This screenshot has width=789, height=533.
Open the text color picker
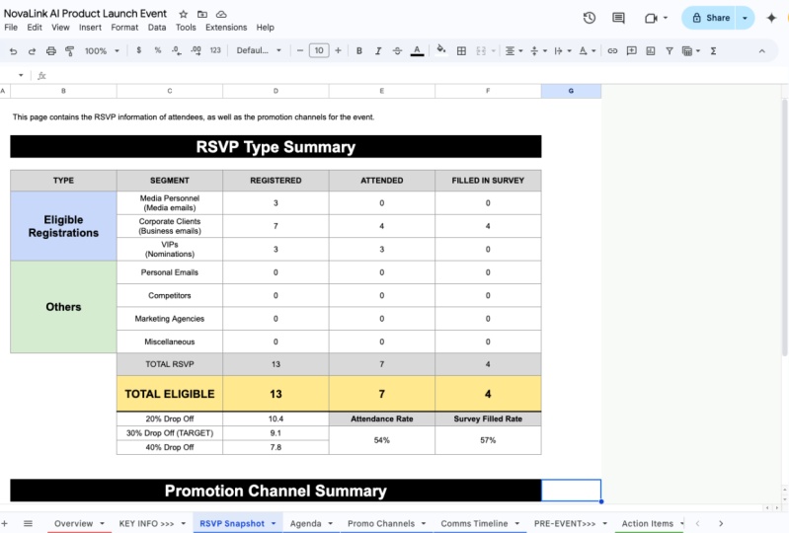(x=417, y=50)
